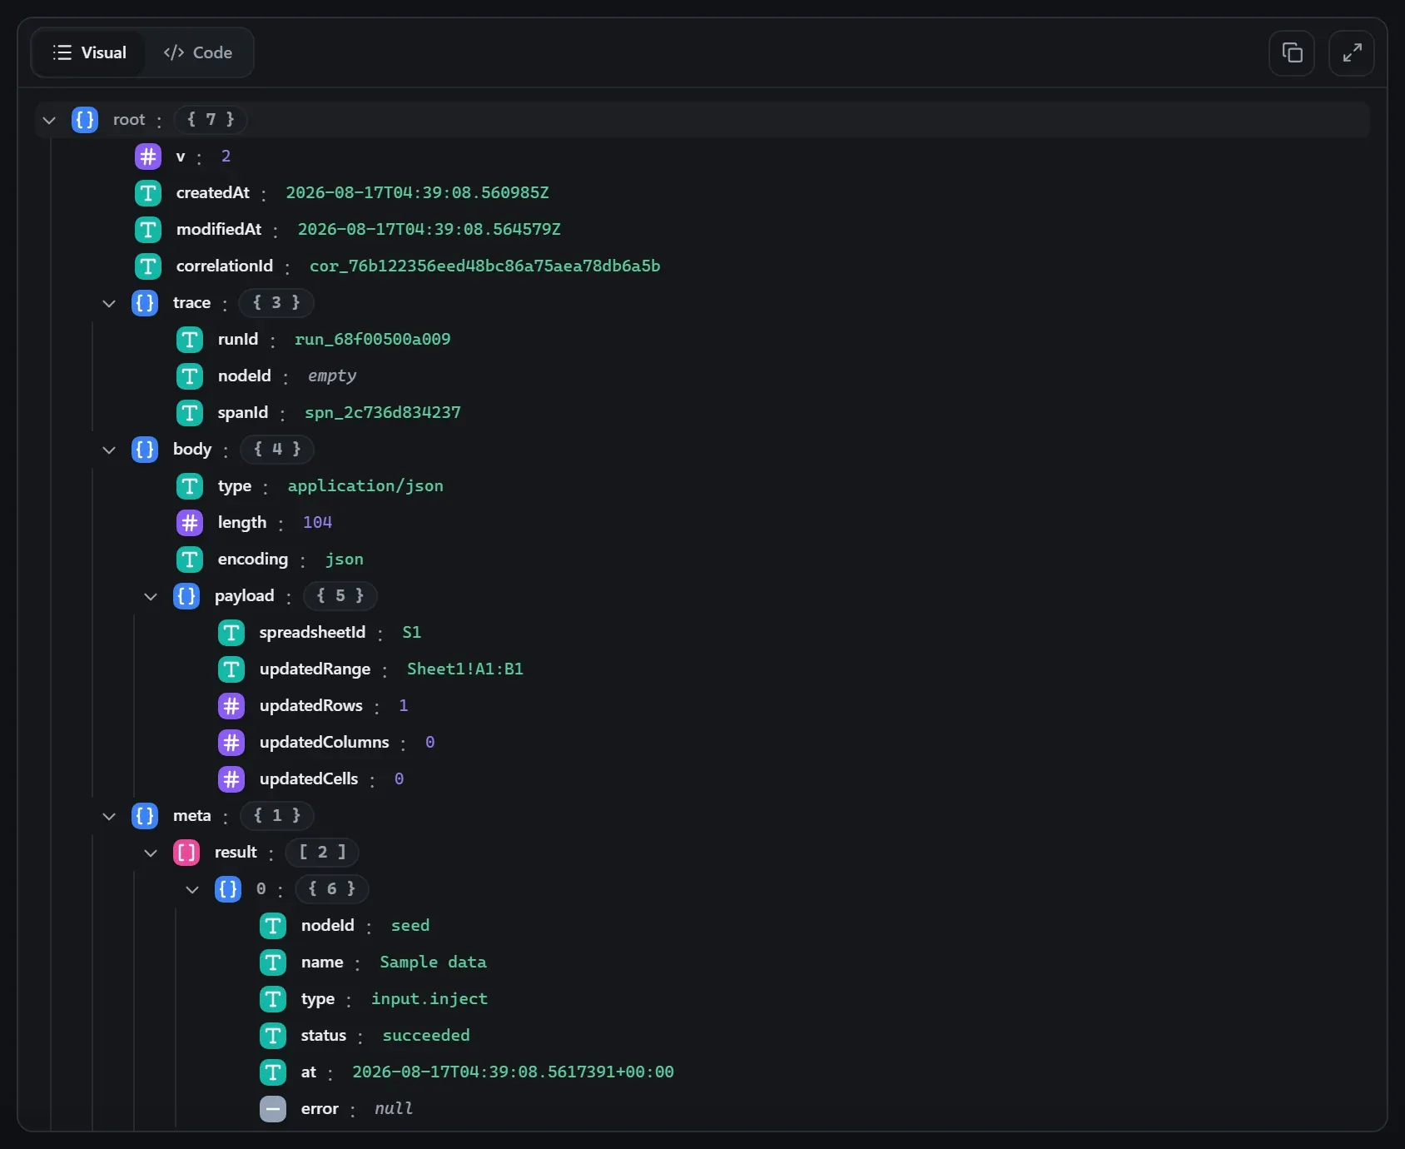Select the length value 104

pyautogui.click(x=317, y=523)
